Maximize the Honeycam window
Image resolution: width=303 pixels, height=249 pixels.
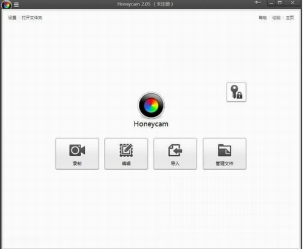tap(280, 3)
